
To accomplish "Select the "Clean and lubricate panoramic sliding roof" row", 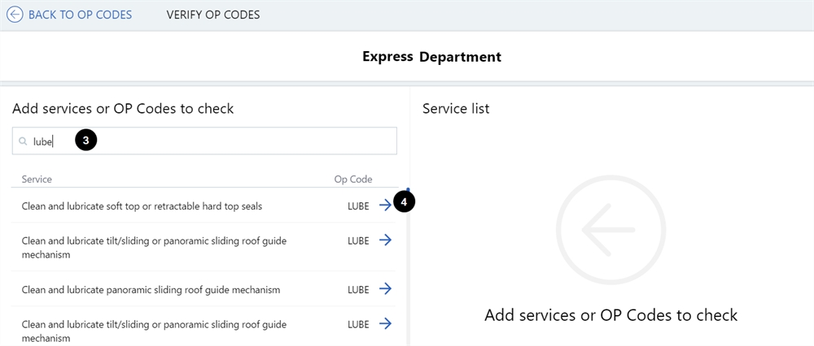I will click(x=151, y=290).
